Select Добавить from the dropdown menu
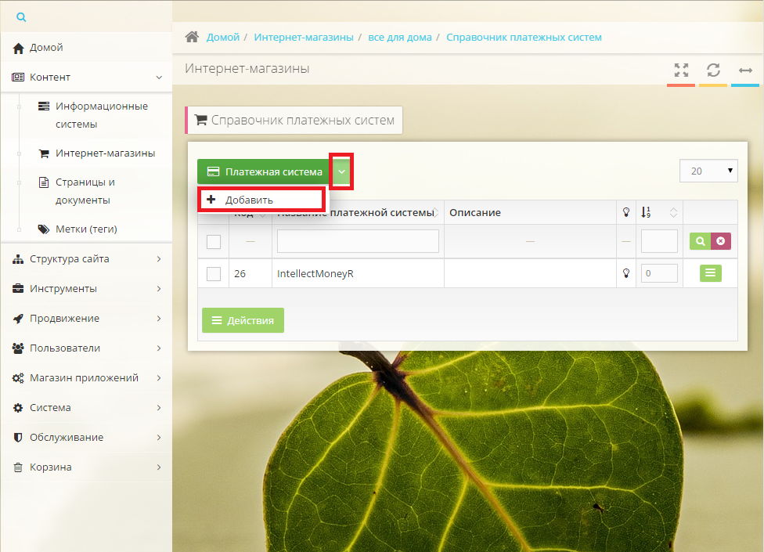 coord(250,200)
